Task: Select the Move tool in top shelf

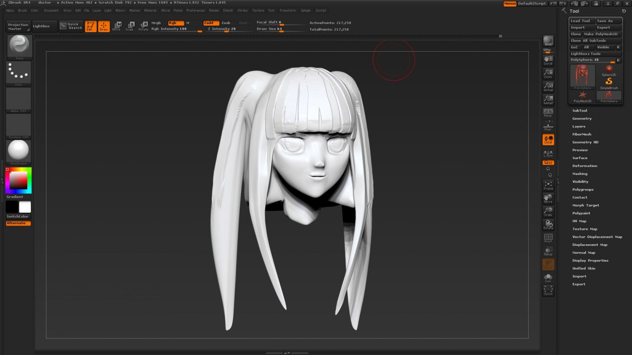Action: 117,26
